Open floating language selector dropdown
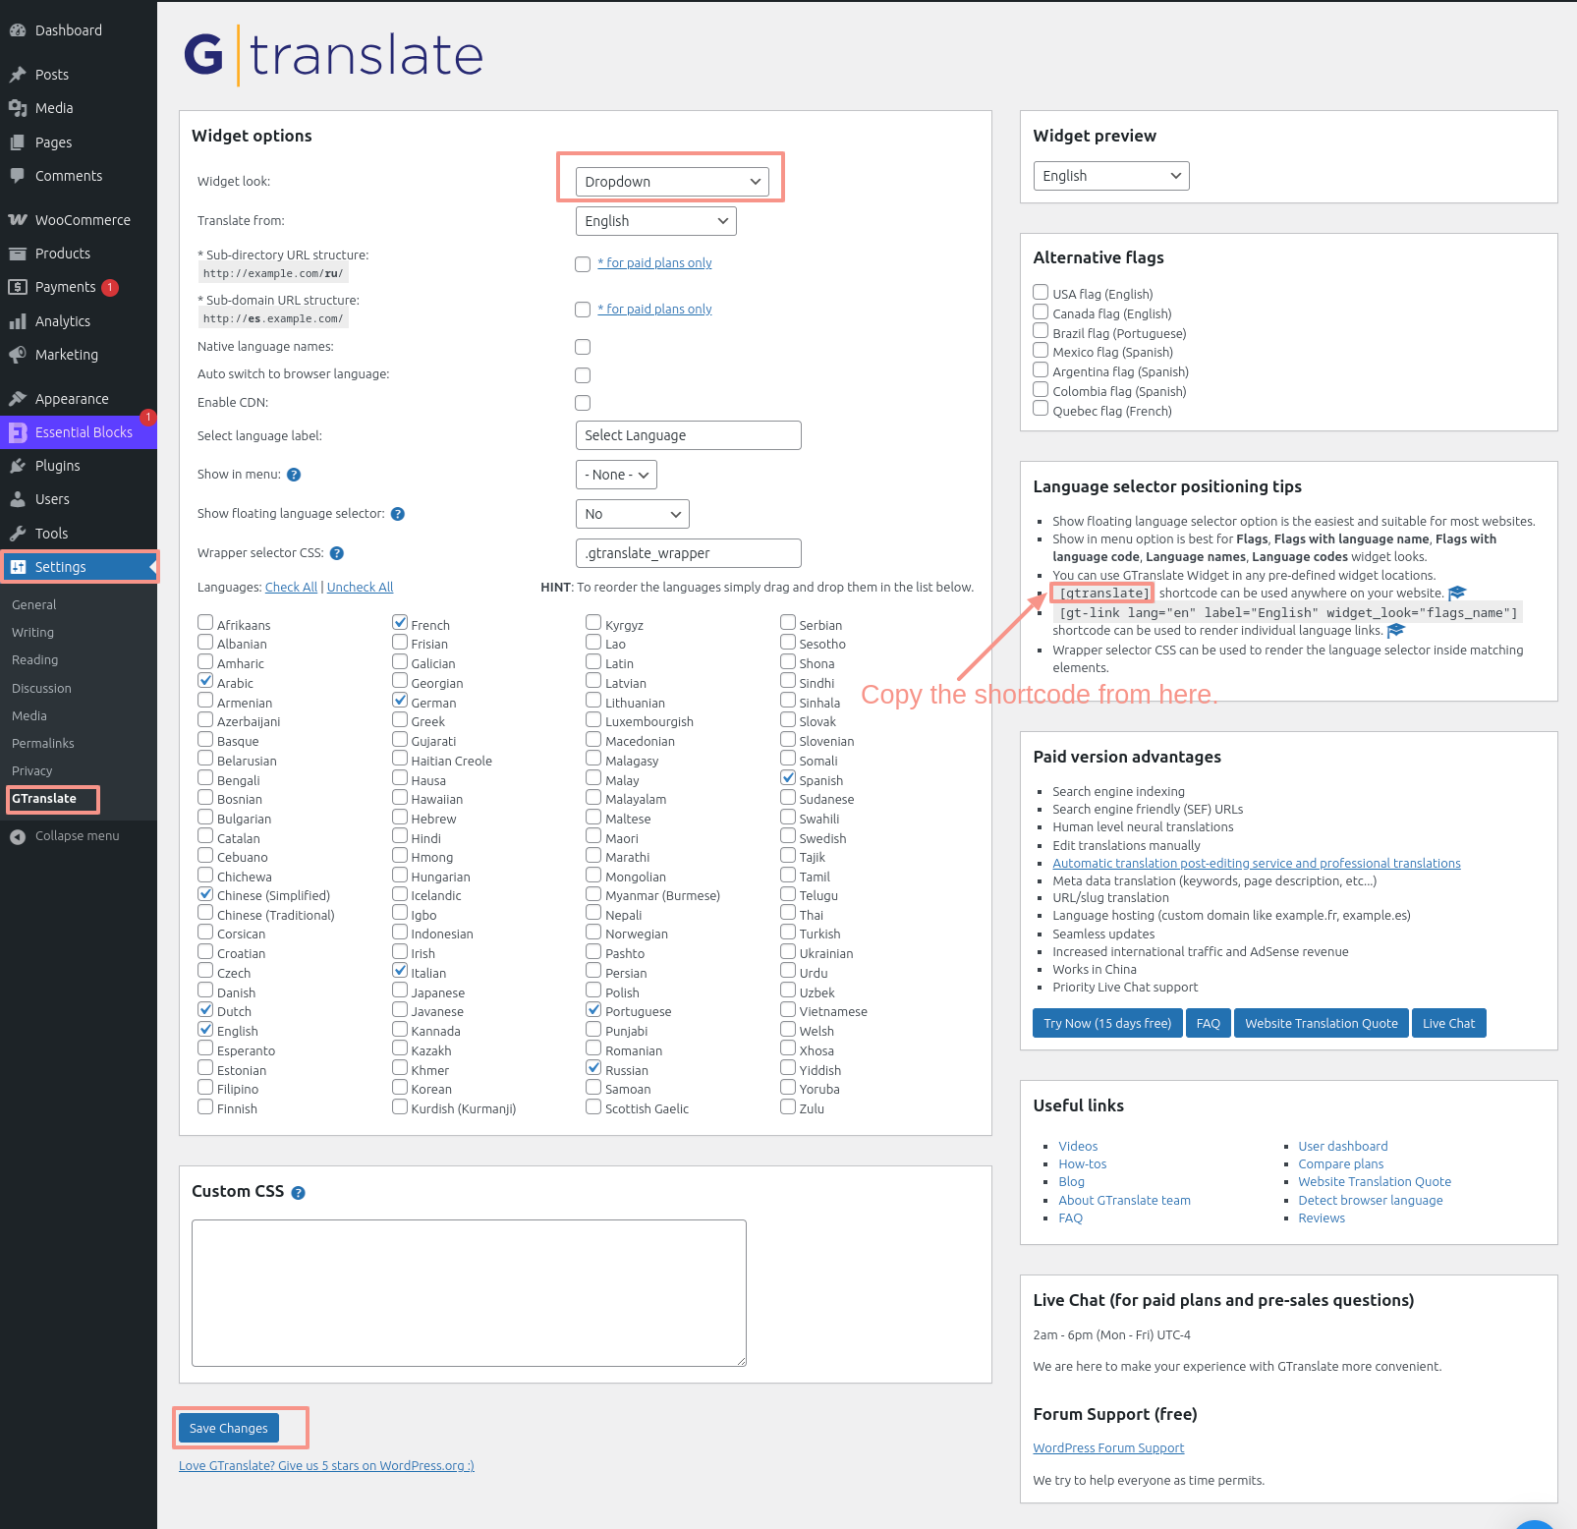The height and width of the screenshot is (1529, 1577). pyautogui.click(x=632, y=514)
